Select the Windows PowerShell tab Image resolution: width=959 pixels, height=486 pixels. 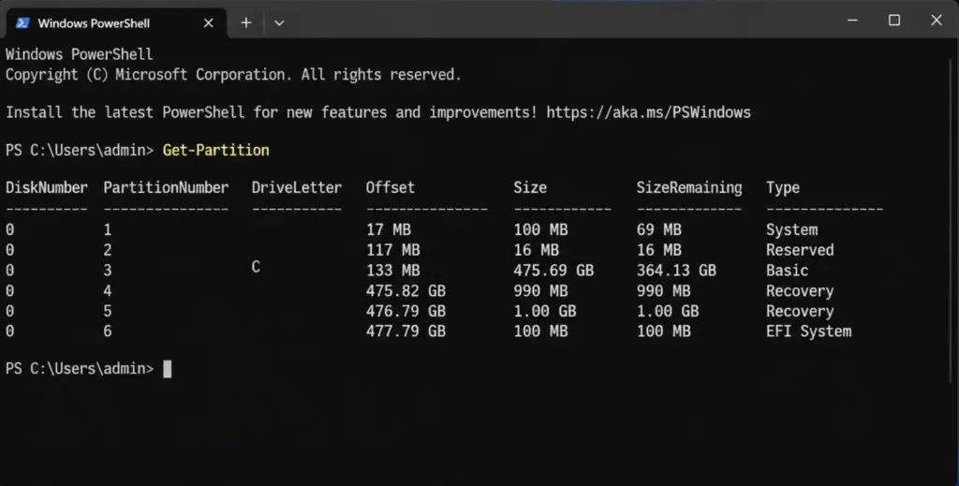[116, 23]
